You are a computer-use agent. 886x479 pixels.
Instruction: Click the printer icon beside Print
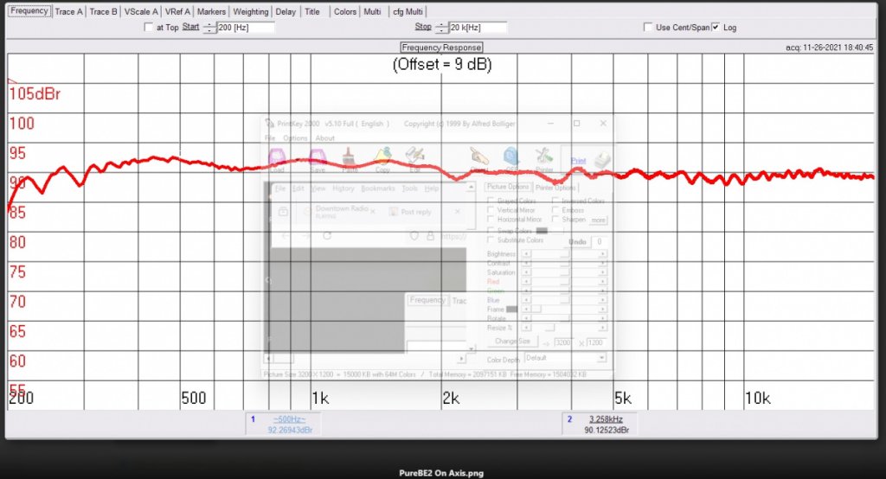pyautogui.click(x=602, y=159)
